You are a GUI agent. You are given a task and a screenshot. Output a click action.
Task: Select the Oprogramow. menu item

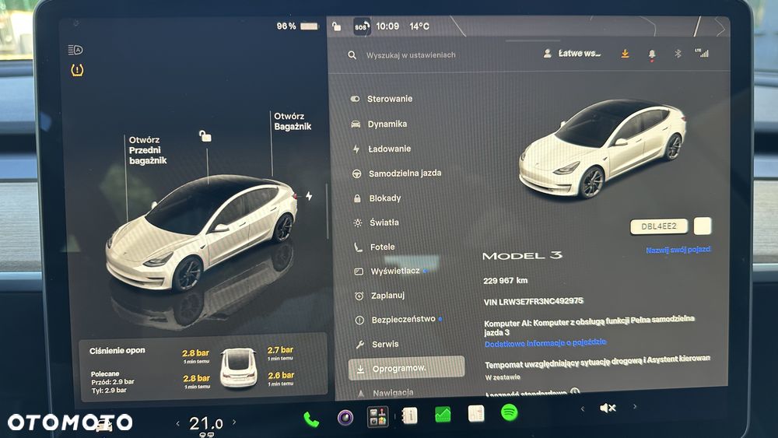pos(406,369)
